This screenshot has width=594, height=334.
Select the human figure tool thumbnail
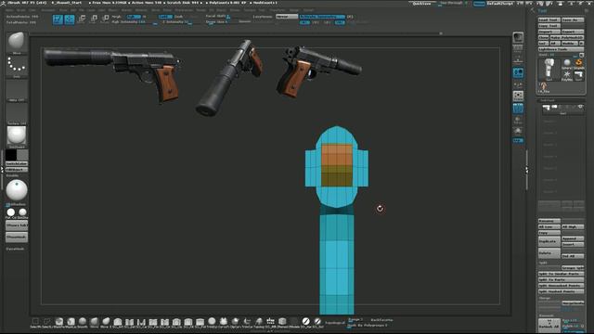point(544,87)
